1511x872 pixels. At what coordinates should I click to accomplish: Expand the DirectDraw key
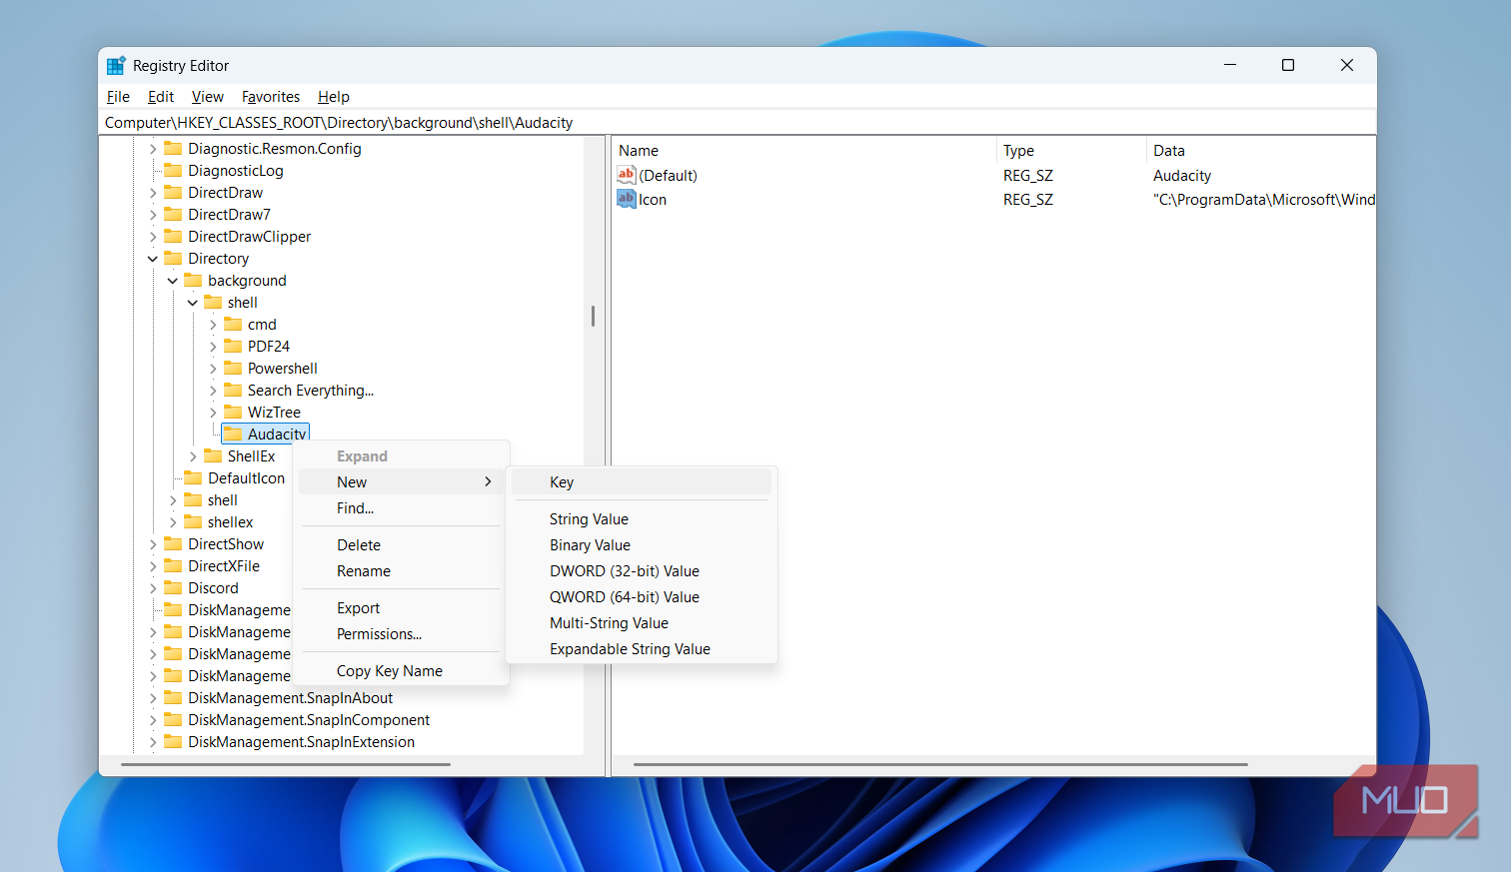tap(153, 193)
